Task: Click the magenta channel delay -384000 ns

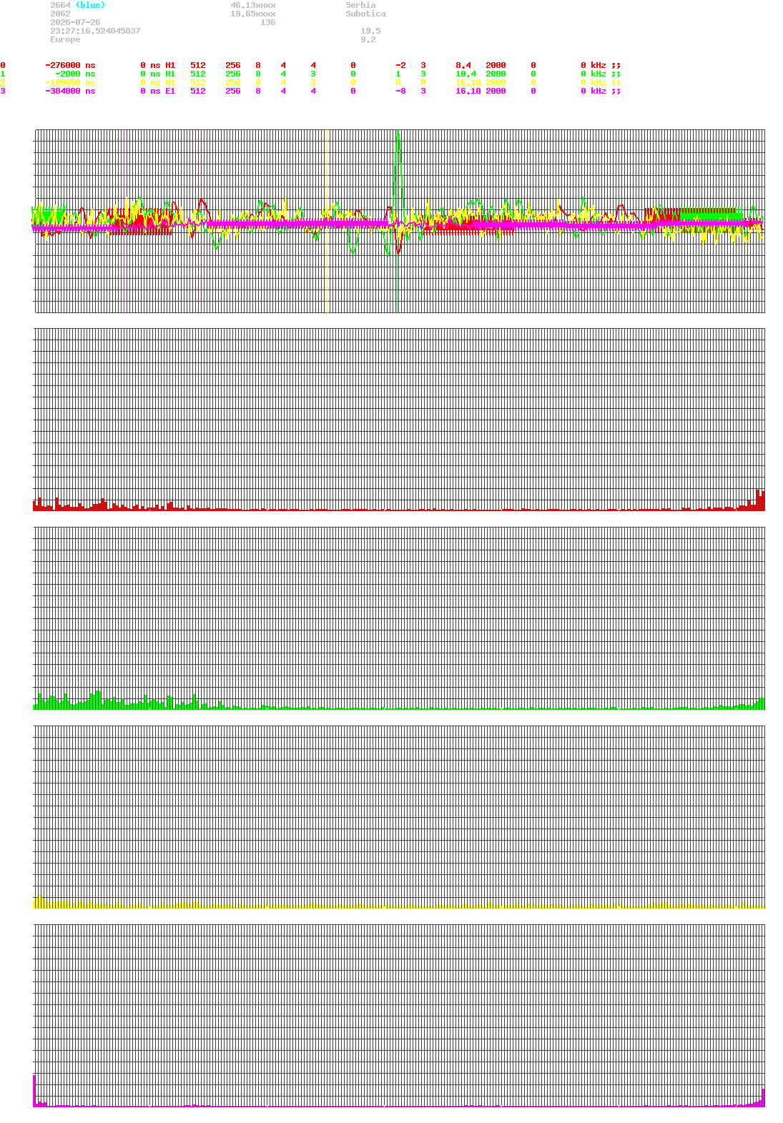Action: (x=70, y=91)
